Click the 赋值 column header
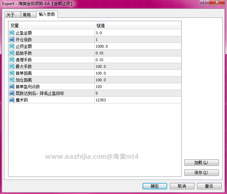The height and width of the screenshot is (194, 227). (x=138, y=26)
